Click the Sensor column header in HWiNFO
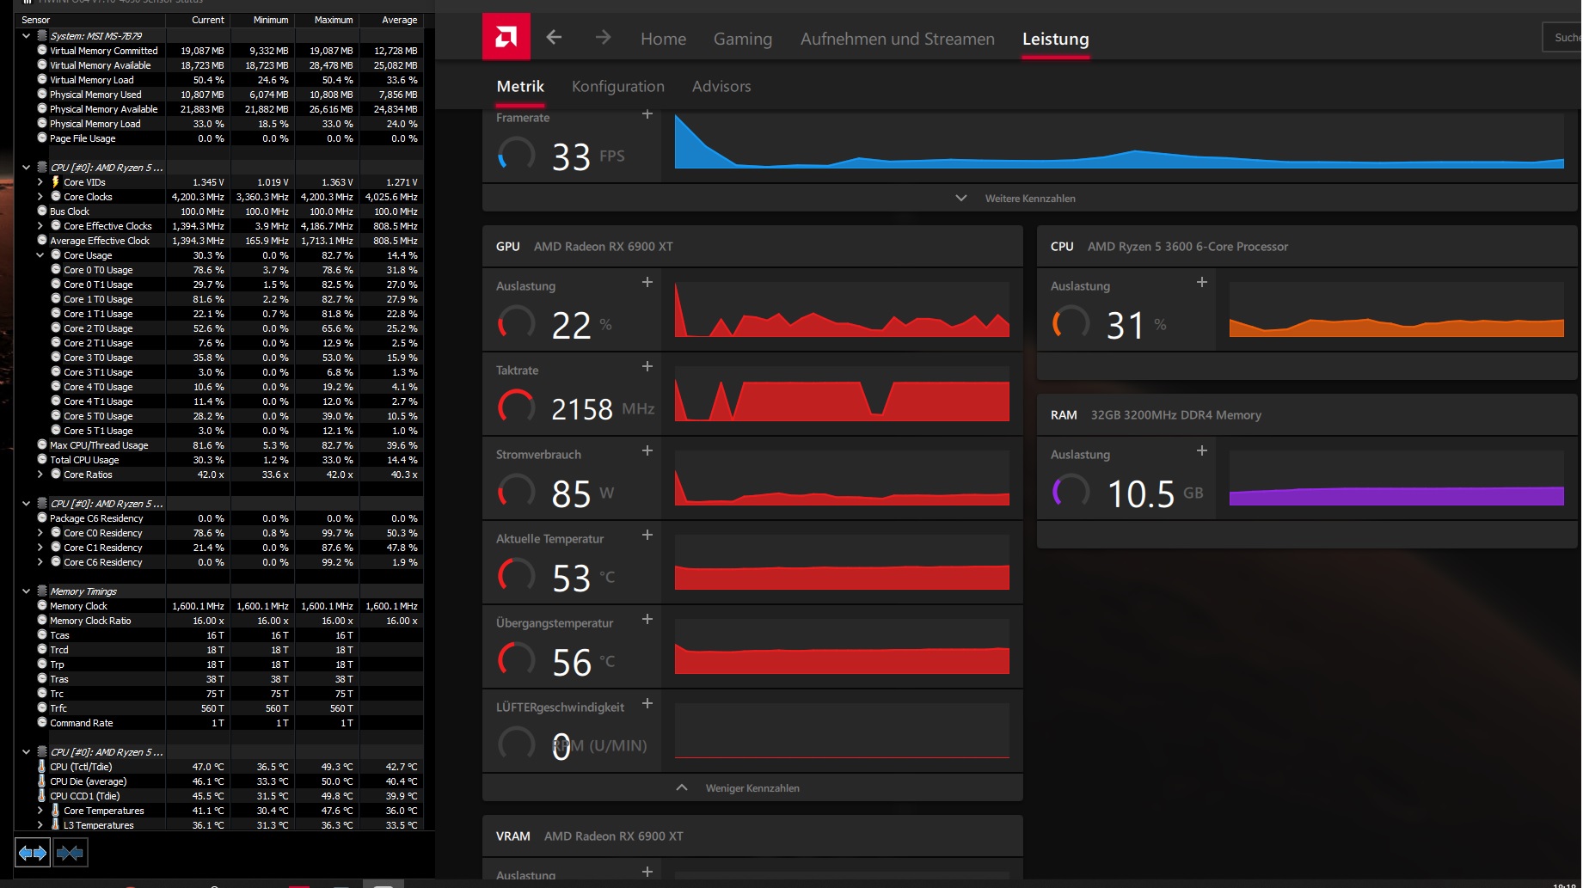The width and height of the screenshot is (1583, 888). pos(90,20)
